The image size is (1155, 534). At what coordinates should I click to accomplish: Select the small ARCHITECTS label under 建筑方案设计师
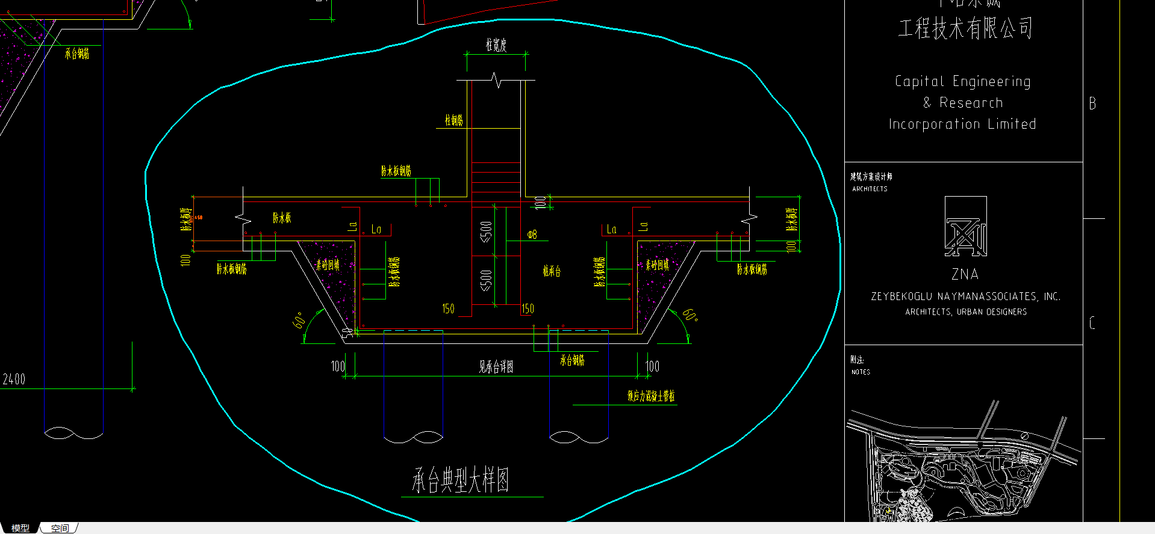click(870, 189)
